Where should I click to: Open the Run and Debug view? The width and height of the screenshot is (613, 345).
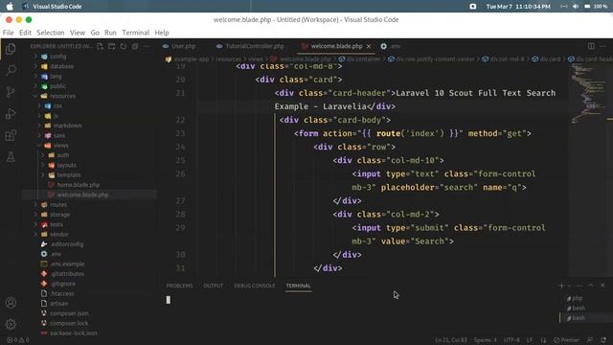[x=11, y=114]
